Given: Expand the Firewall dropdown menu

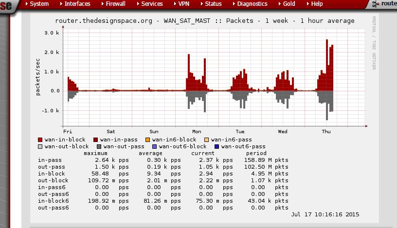Looking at the screenshot, I should pos(115,4).
